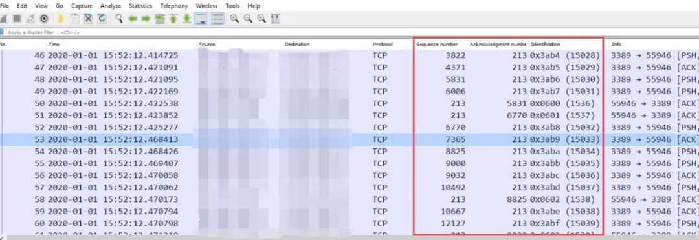Click acknowledgment number 6770 cell
Viewport: 699px width, 240px height.
point(516,115)
